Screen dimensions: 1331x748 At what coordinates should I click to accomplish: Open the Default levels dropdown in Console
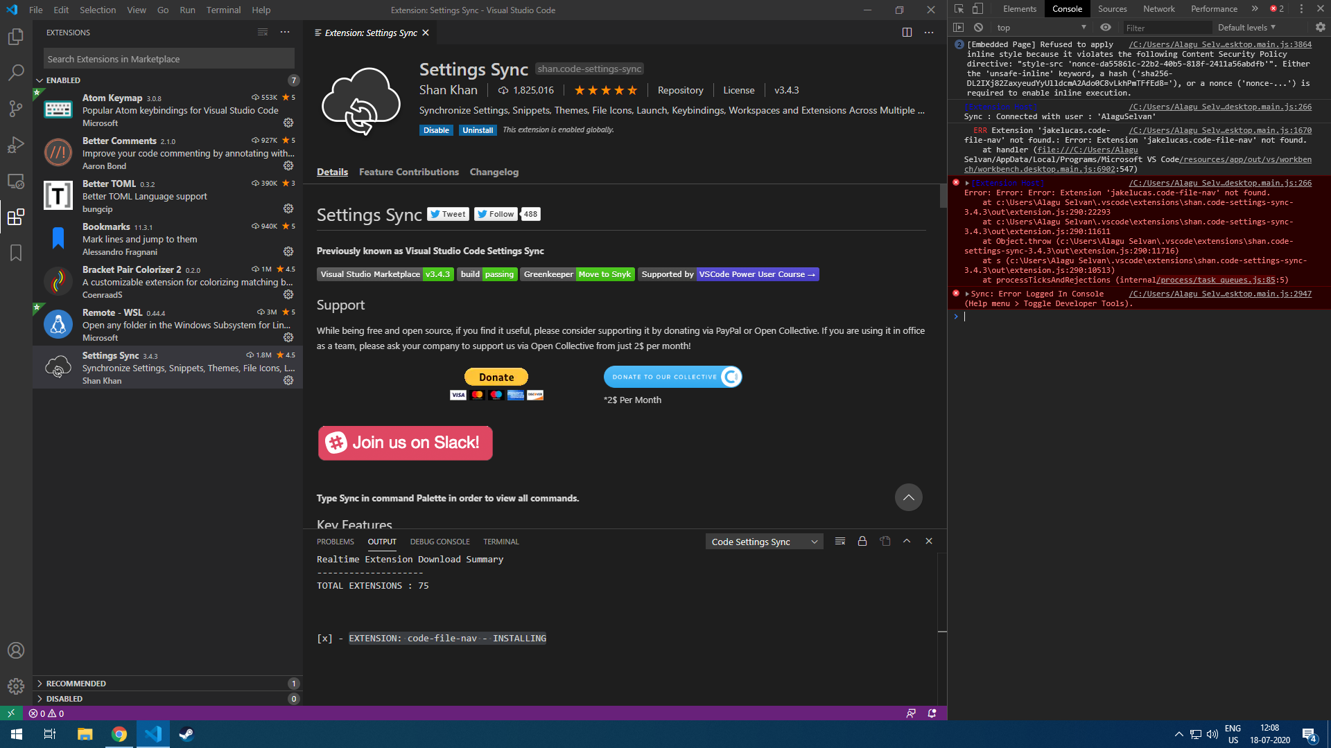pyautogui.click(x=1246, y=27)
